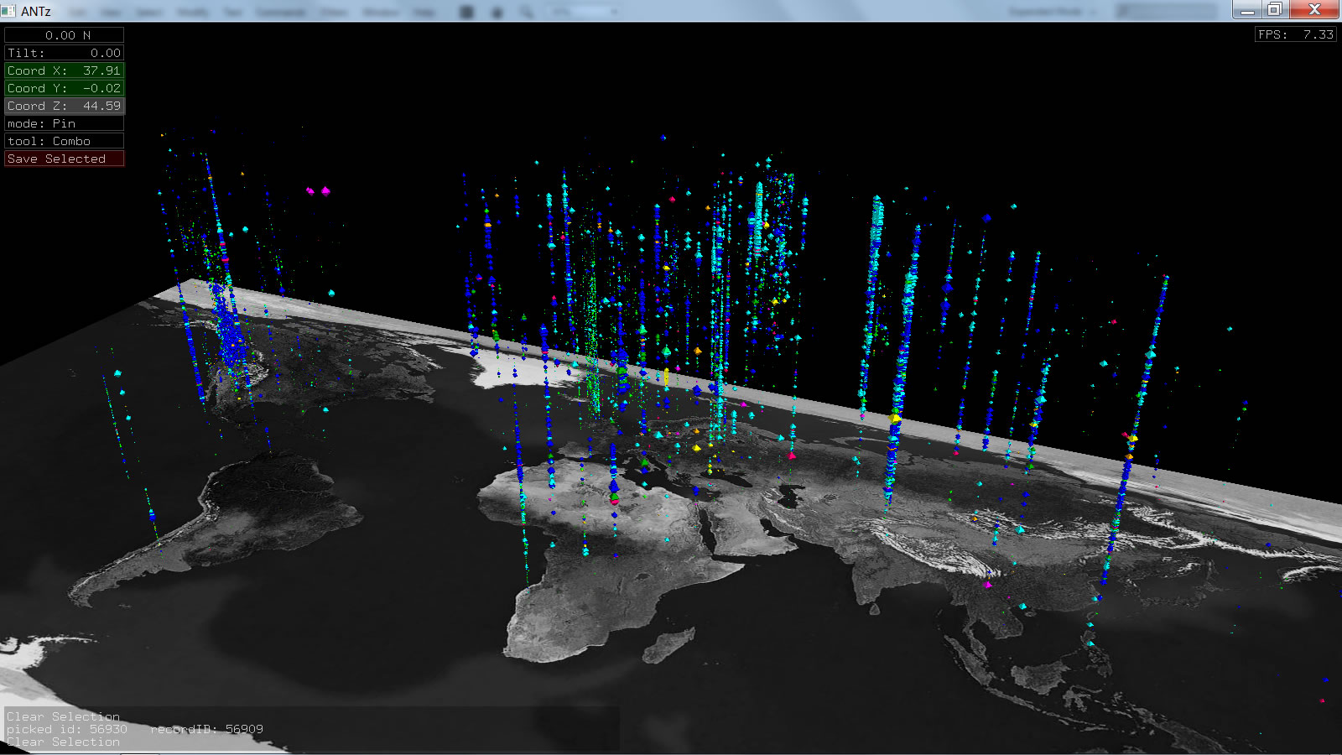Click the 'picked id: 56930' console message
Image resolution: width=1342 pixels, height=755 pixels.
click(x=67, y=729)
